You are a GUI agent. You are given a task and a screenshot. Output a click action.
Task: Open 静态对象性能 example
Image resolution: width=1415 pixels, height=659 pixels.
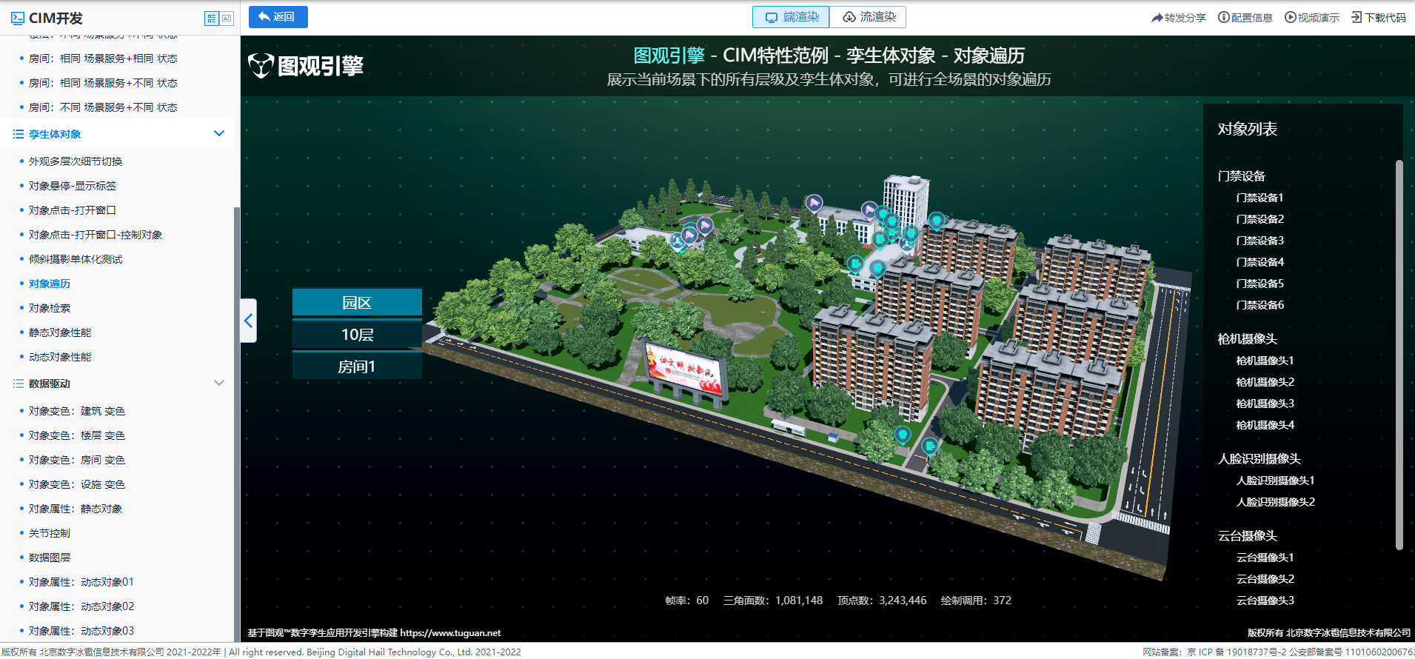(60, 332)
